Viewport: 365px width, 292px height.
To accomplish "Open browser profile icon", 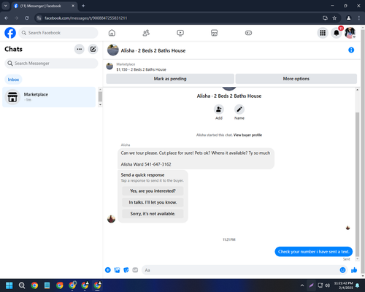I will (x=348, y=18).
